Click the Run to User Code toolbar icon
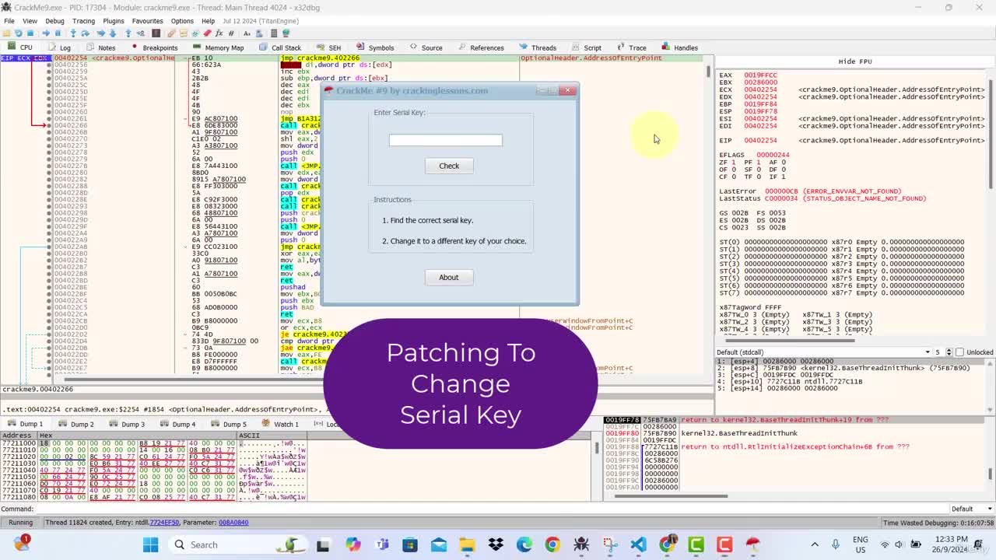 coord(140,33)
